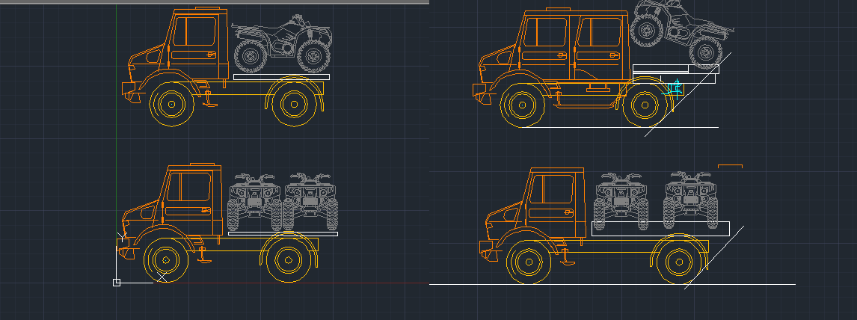Click the X marker beside the bottom-left truck's front wheel
The image size is (857, 320).
pyautogui.click(x=162, y=277)
